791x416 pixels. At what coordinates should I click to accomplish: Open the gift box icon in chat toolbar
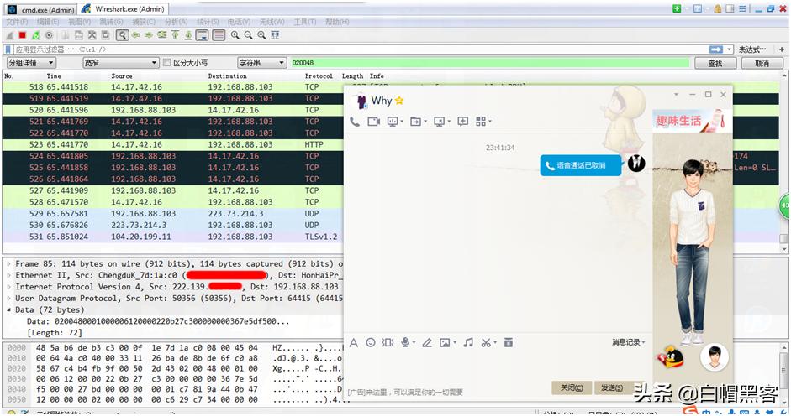[509, 343]
